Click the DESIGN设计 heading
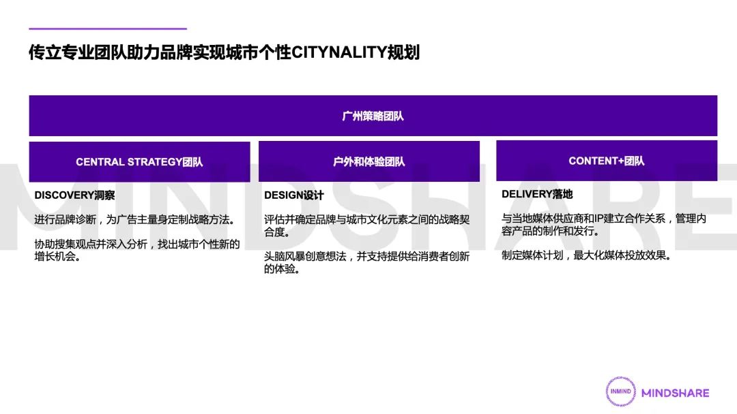This screenshot has width=737, height=414. pos(294,195)
